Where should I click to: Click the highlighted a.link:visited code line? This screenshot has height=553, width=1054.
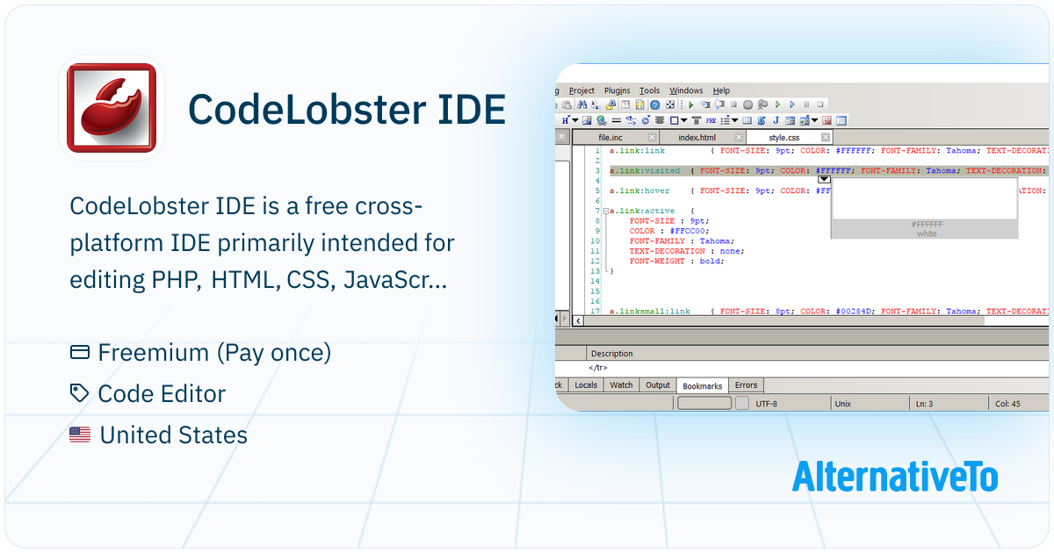(827, 171)
